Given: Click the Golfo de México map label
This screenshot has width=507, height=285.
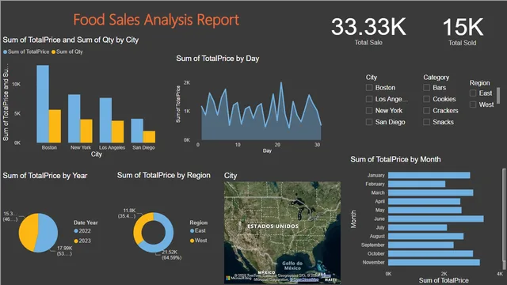Looking at the screenshot, I should tap(292, 266).
